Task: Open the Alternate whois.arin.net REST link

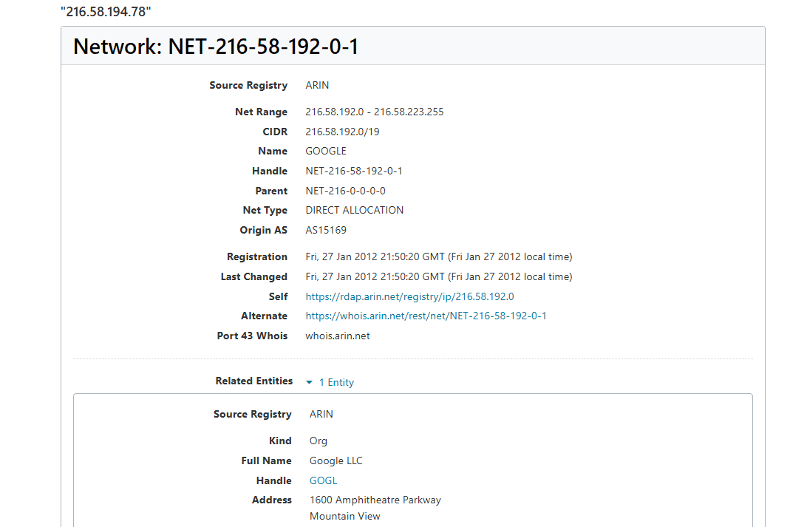Action: click(x=426, y=316)
